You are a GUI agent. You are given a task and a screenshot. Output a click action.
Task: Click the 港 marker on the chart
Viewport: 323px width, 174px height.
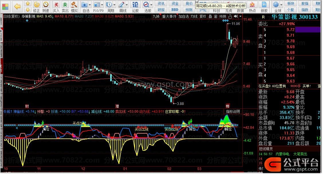(117, 106)
